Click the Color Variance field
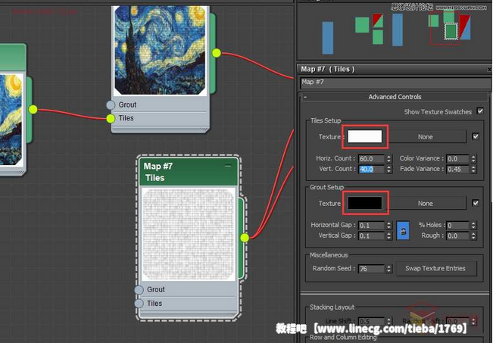Screen dimensions: 493x343 coord(457,159)
